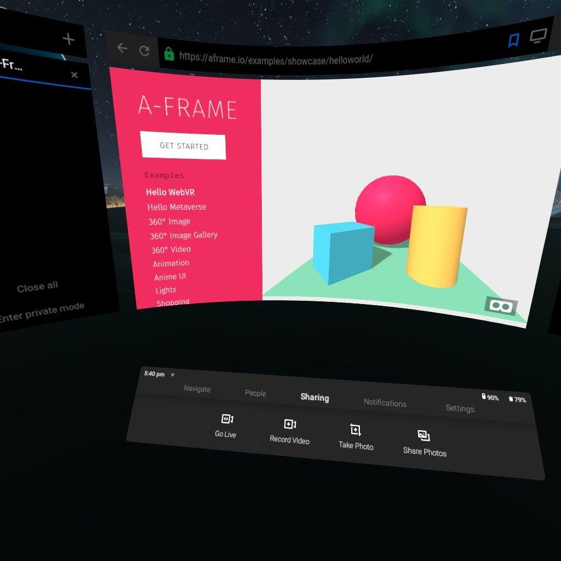Screen dimensions: 561x561
Task: Click the desktop view monitor icon
Action: click(538, 36)
